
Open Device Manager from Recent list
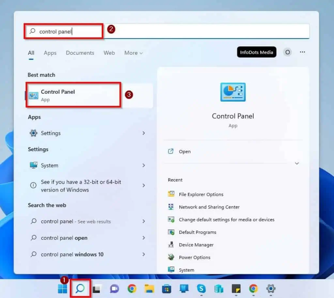pyautogui.click(x=196, y=245)
